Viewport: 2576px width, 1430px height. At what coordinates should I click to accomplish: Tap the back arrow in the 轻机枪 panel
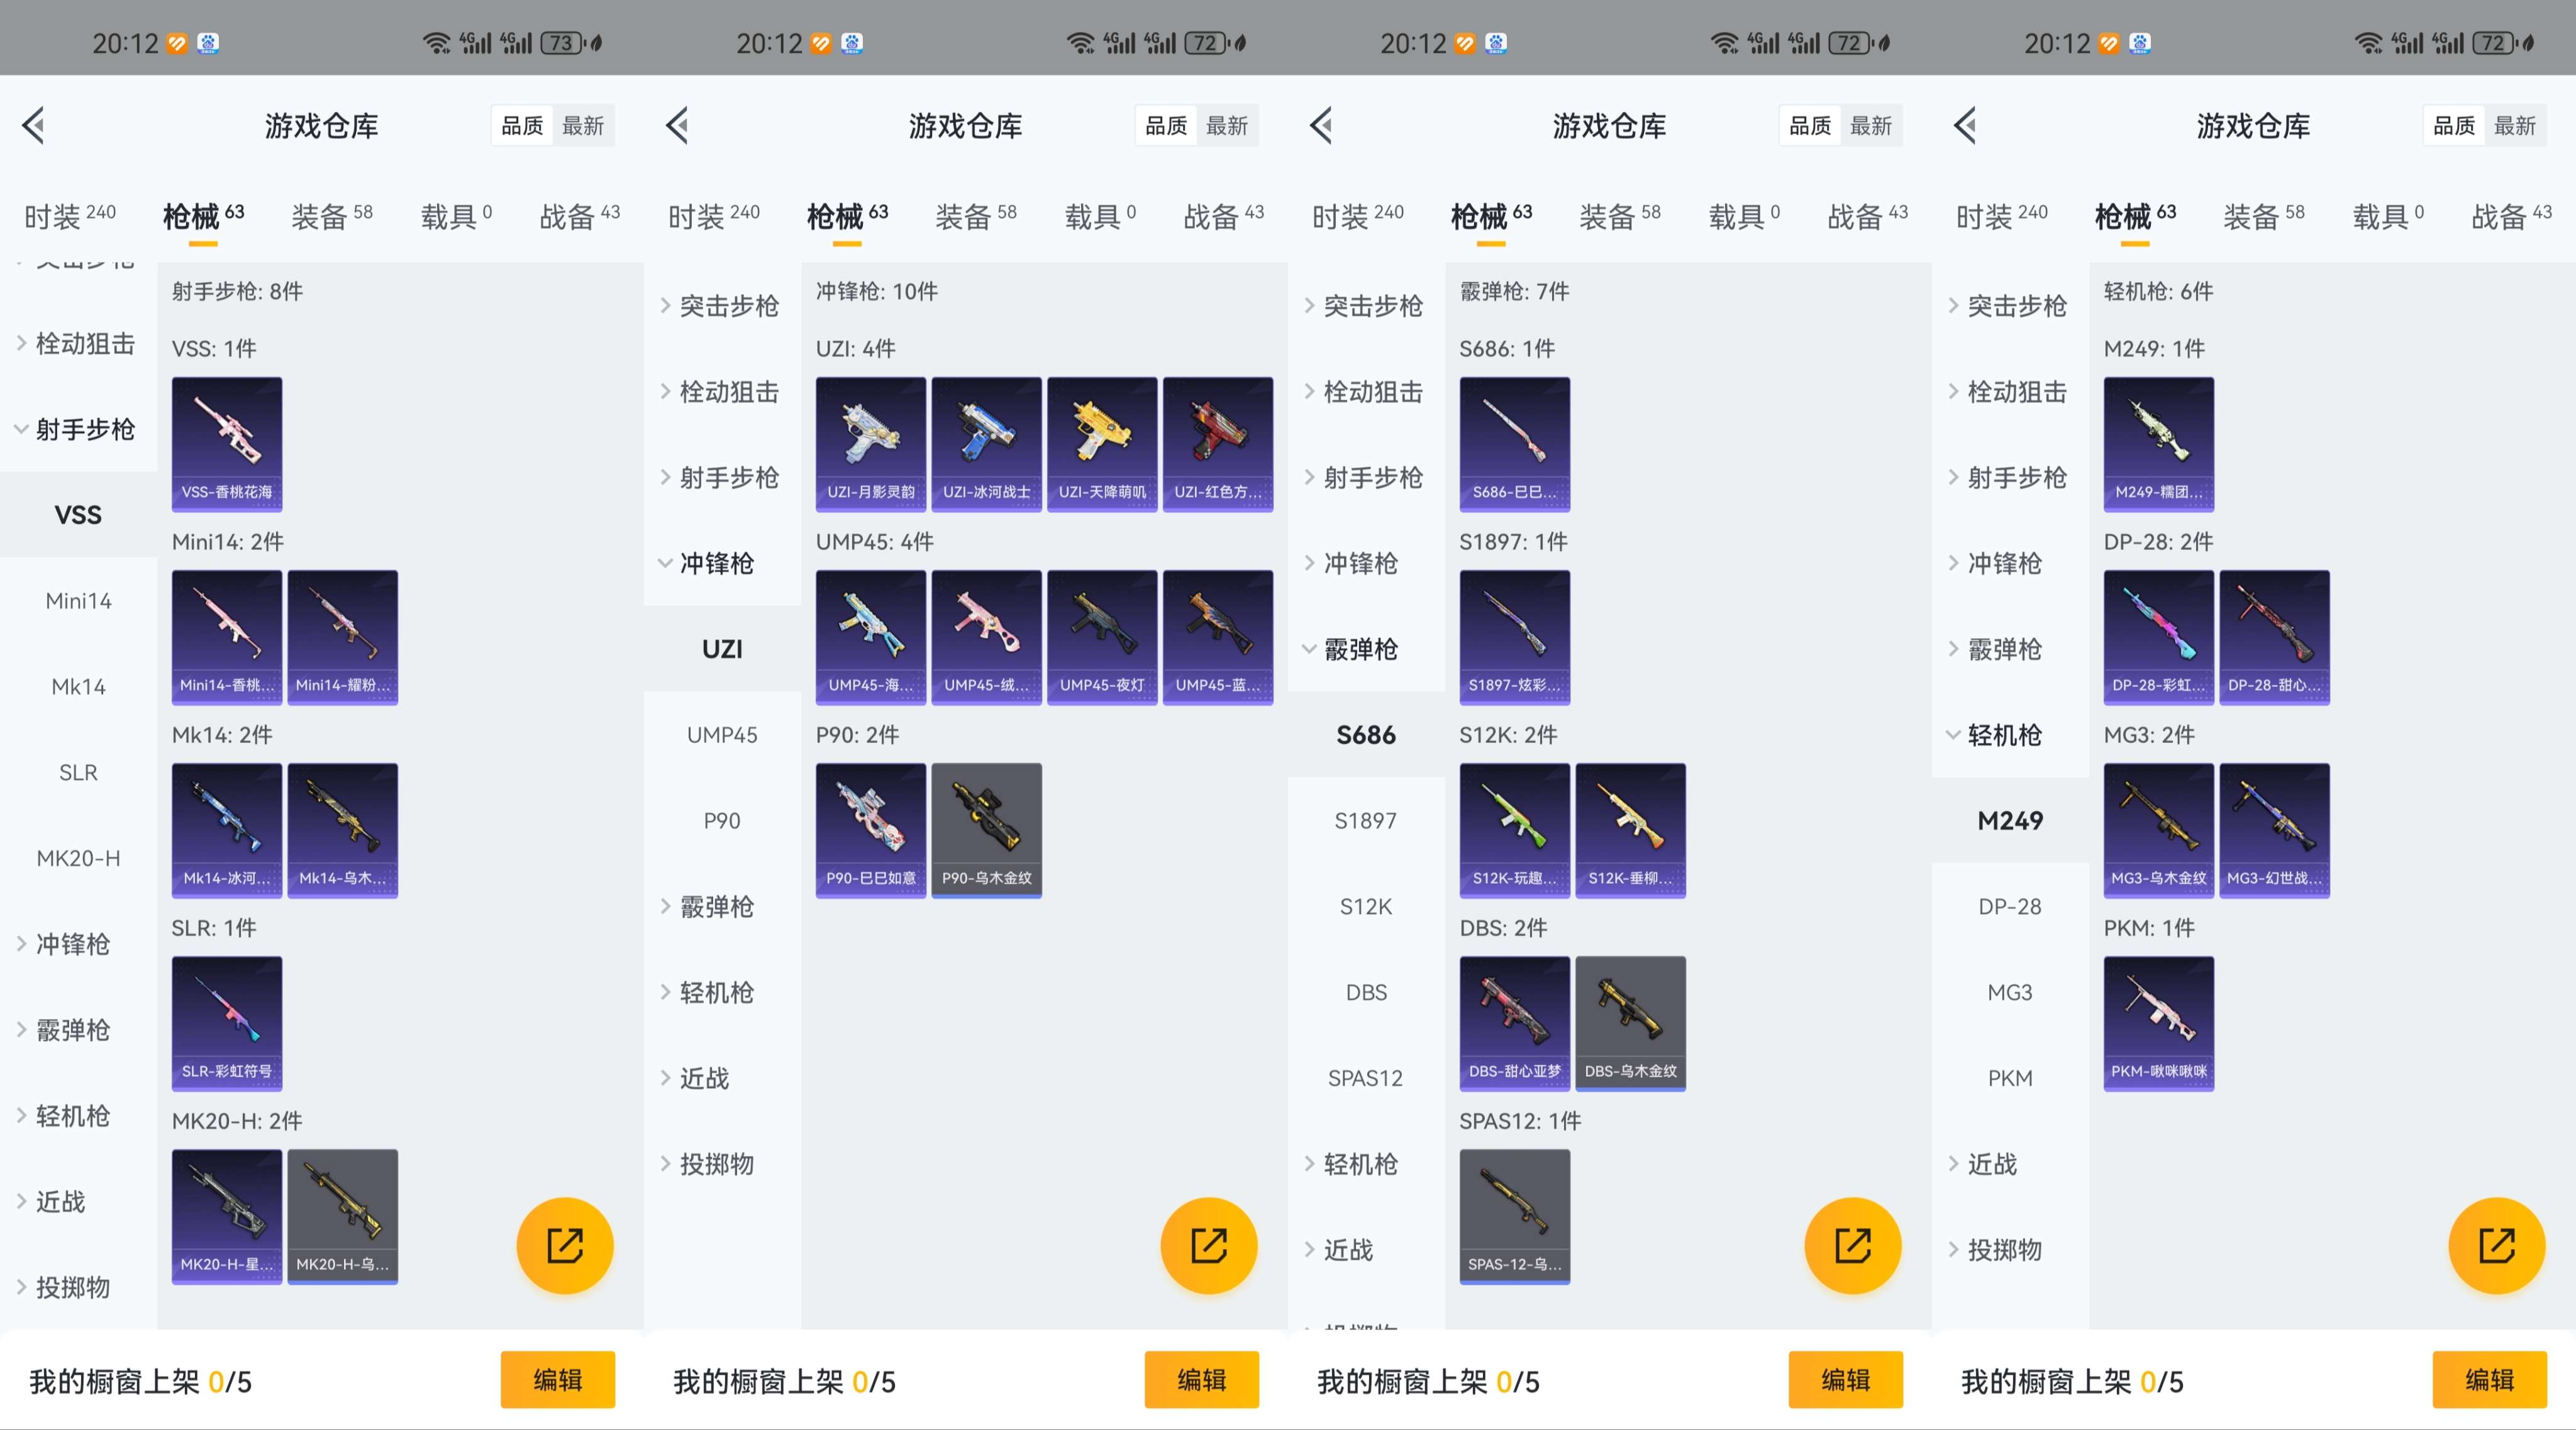click(x=1966, y=125)
